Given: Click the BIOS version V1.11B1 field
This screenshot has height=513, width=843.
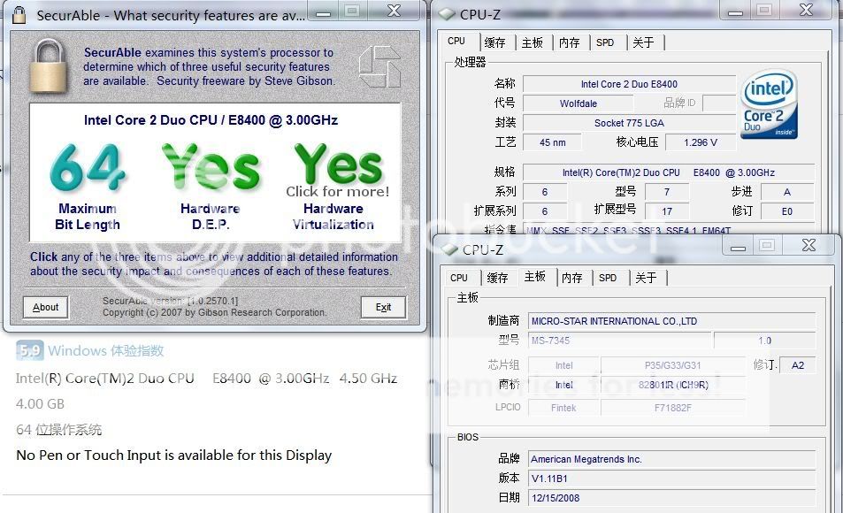Looking at the screenshot, I should coord(671,479).
